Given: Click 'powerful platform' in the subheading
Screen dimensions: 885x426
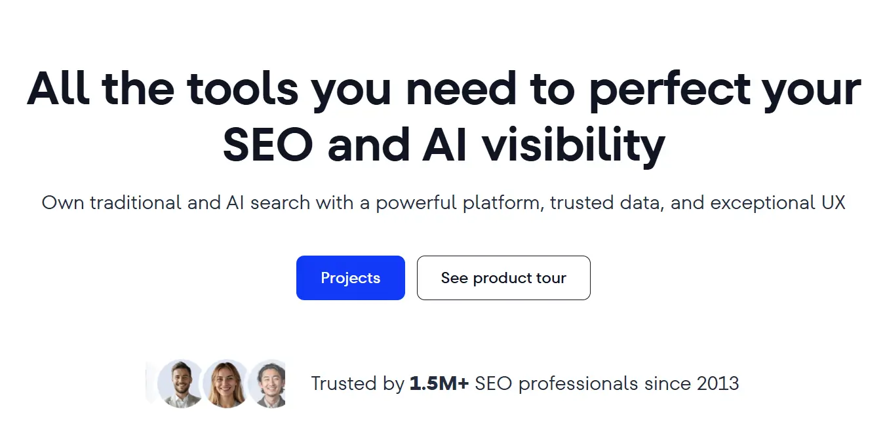Looking at the screenshot, I should 459,203.
